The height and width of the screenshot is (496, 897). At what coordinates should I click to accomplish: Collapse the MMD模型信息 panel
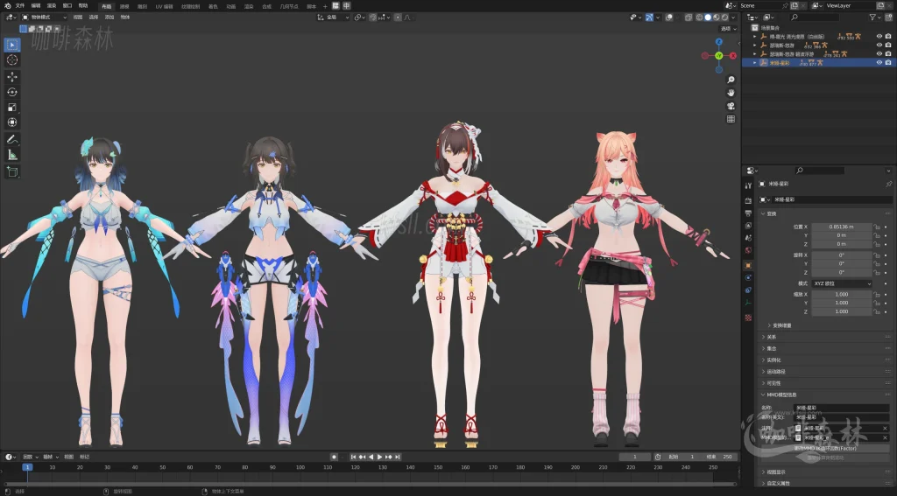[779, 395]
